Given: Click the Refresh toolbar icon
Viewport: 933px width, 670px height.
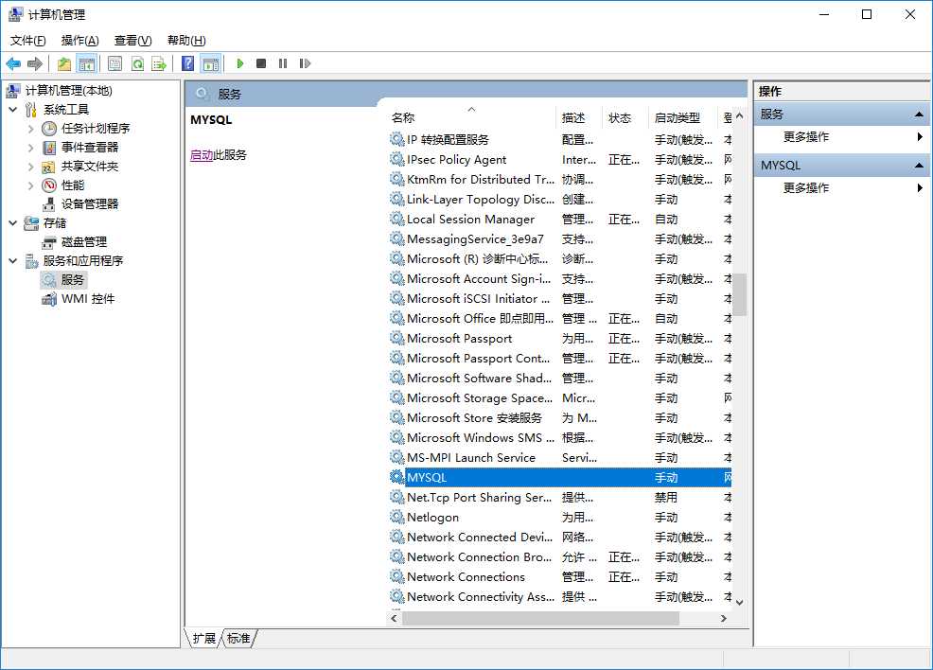Looking at the screenshot, I should coord(137,63).
